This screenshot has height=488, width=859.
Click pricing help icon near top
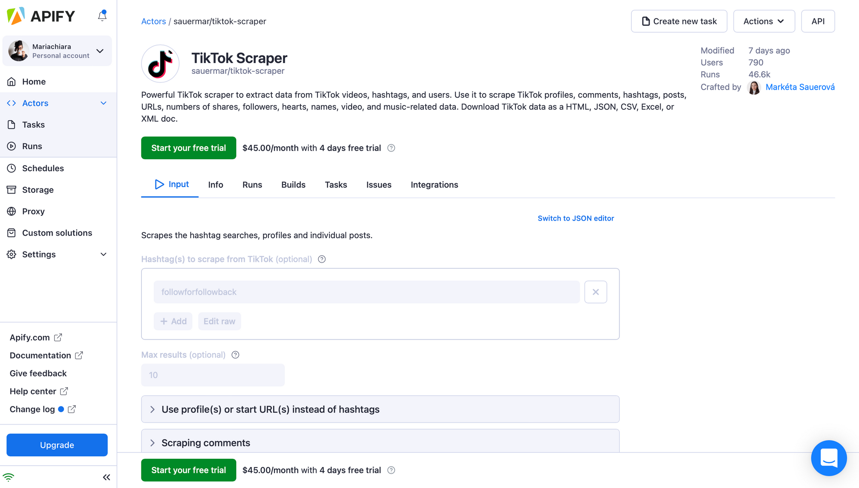point(391,148)
